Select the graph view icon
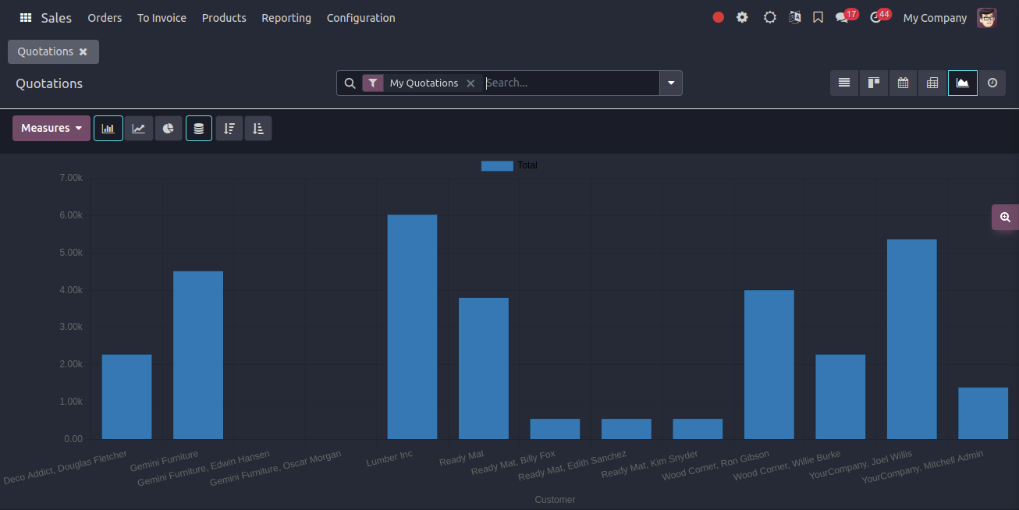Image resolution: width=1019 pixels, height=510 pixels. coord(963,83)
